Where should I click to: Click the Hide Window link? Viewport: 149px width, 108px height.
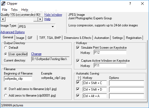click(x=53, y=15)
